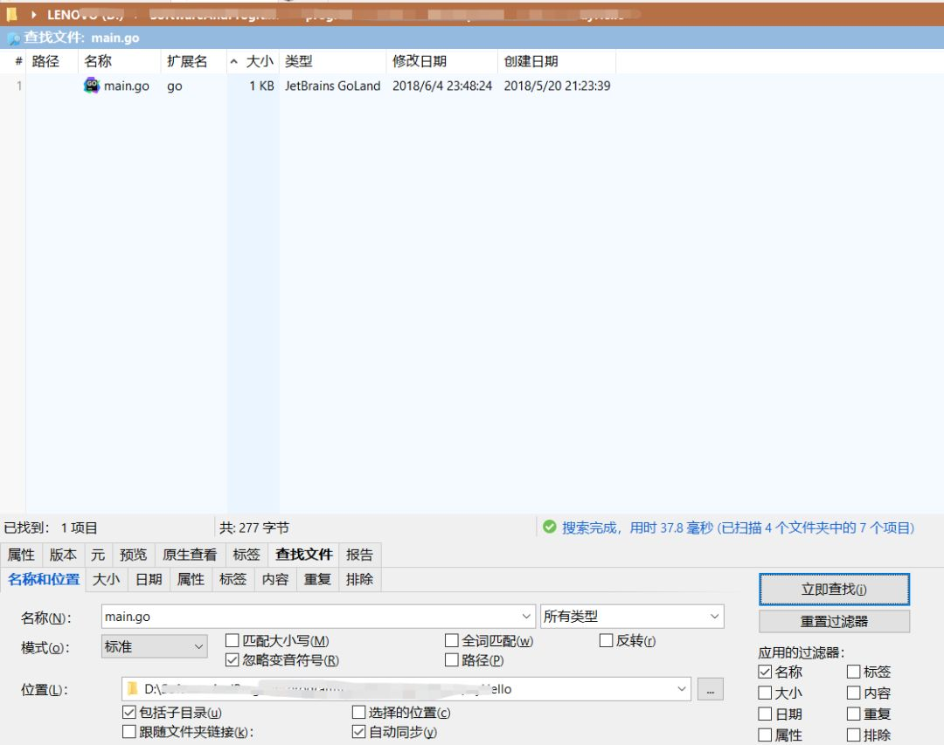The height and width of the screenshot is (745, 944).
Task: Click the find-files magnifier icon in the header
Action: (x=13, y=38)
